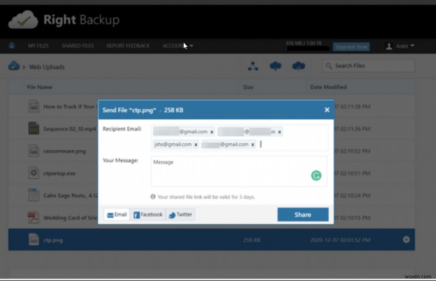Open the SHARED FILES menu
The image size is (436, 281).
pyautogui.click(x=77, y=46)
